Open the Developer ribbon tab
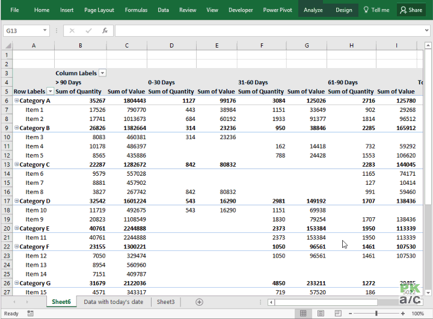This screenshot has width=433, height=319. click(241, 10)
